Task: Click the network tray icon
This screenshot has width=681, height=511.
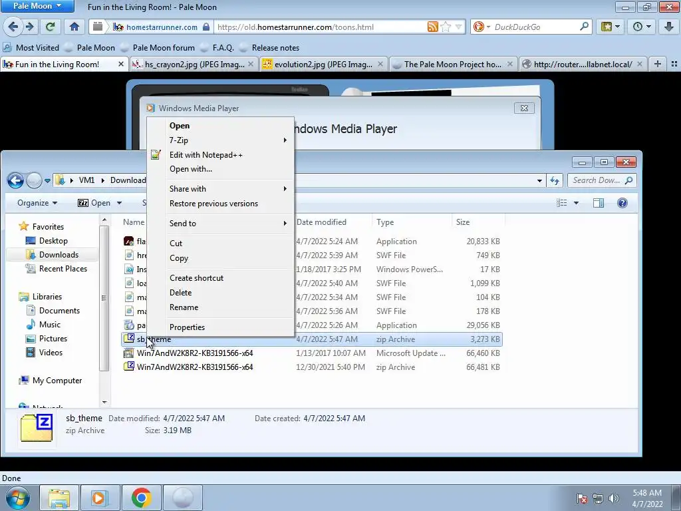Action: (598, 498)
